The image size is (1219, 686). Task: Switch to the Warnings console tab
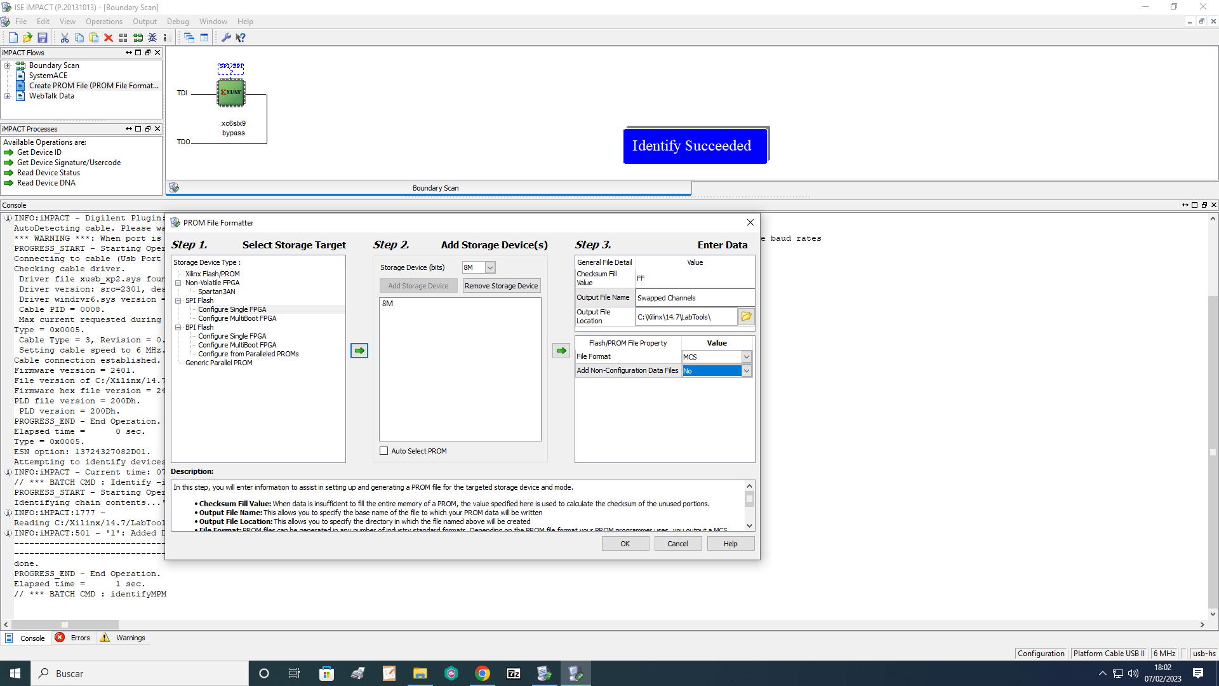(x=123, y=638)
